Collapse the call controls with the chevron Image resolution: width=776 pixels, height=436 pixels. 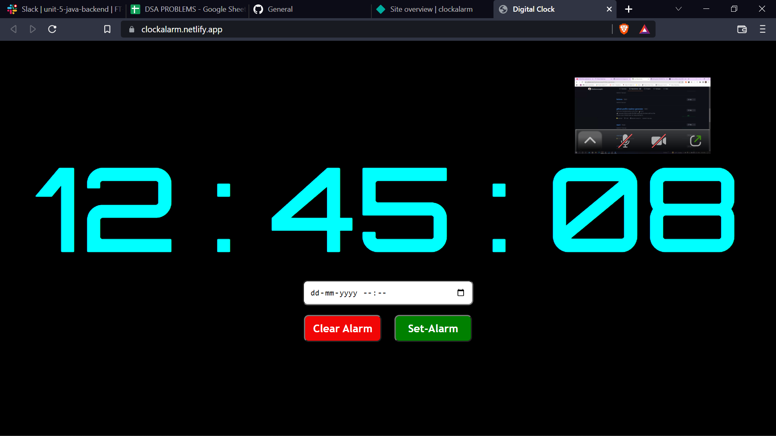click(x=590, y=141)
